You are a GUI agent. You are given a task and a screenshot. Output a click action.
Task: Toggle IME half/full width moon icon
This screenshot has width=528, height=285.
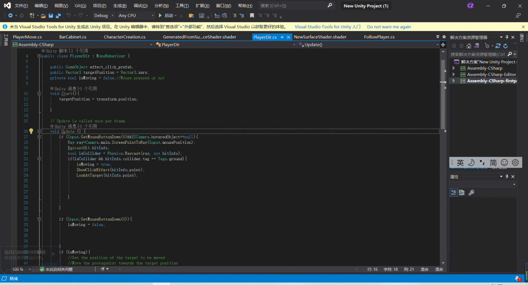(471, 163)
